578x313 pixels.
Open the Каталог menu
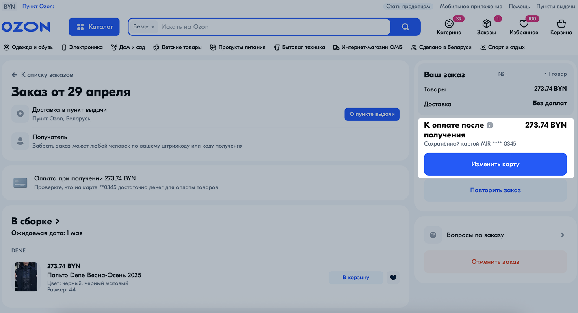pyautogui.click(x=94, y=27)
